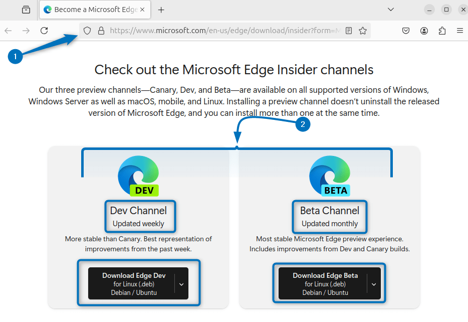
Task: Expand the Download Edge Beta options chevron
Action: (x=373, y=283)
